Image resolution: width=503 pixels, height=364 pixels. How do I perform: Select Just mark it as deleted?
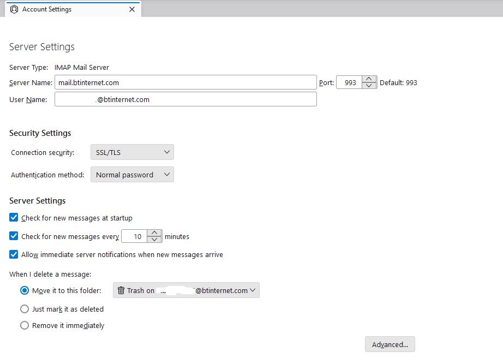[x=25, y=309]
